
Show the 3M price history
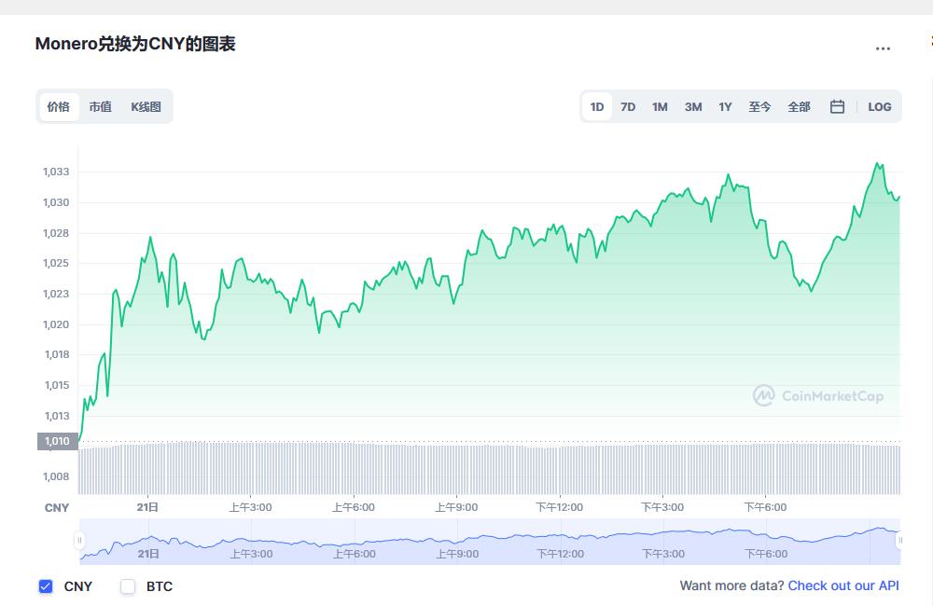(692, 106)
